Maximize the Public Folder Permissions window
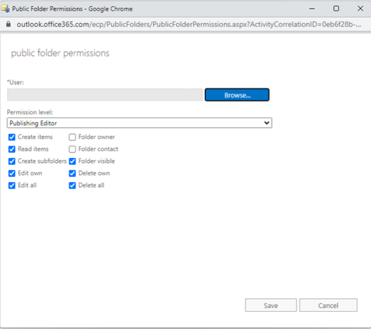This screenshot has width=371, height=329. (x=336, y=9)
